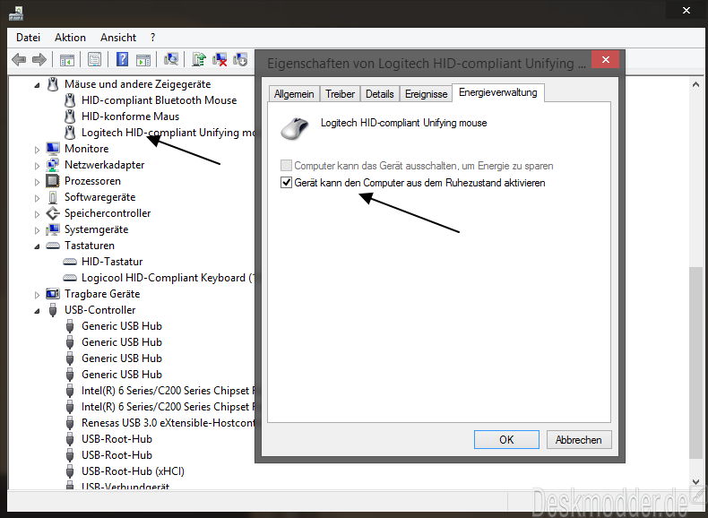
Task: Expand the Softwaregeräte node
Action: (37, 198)
